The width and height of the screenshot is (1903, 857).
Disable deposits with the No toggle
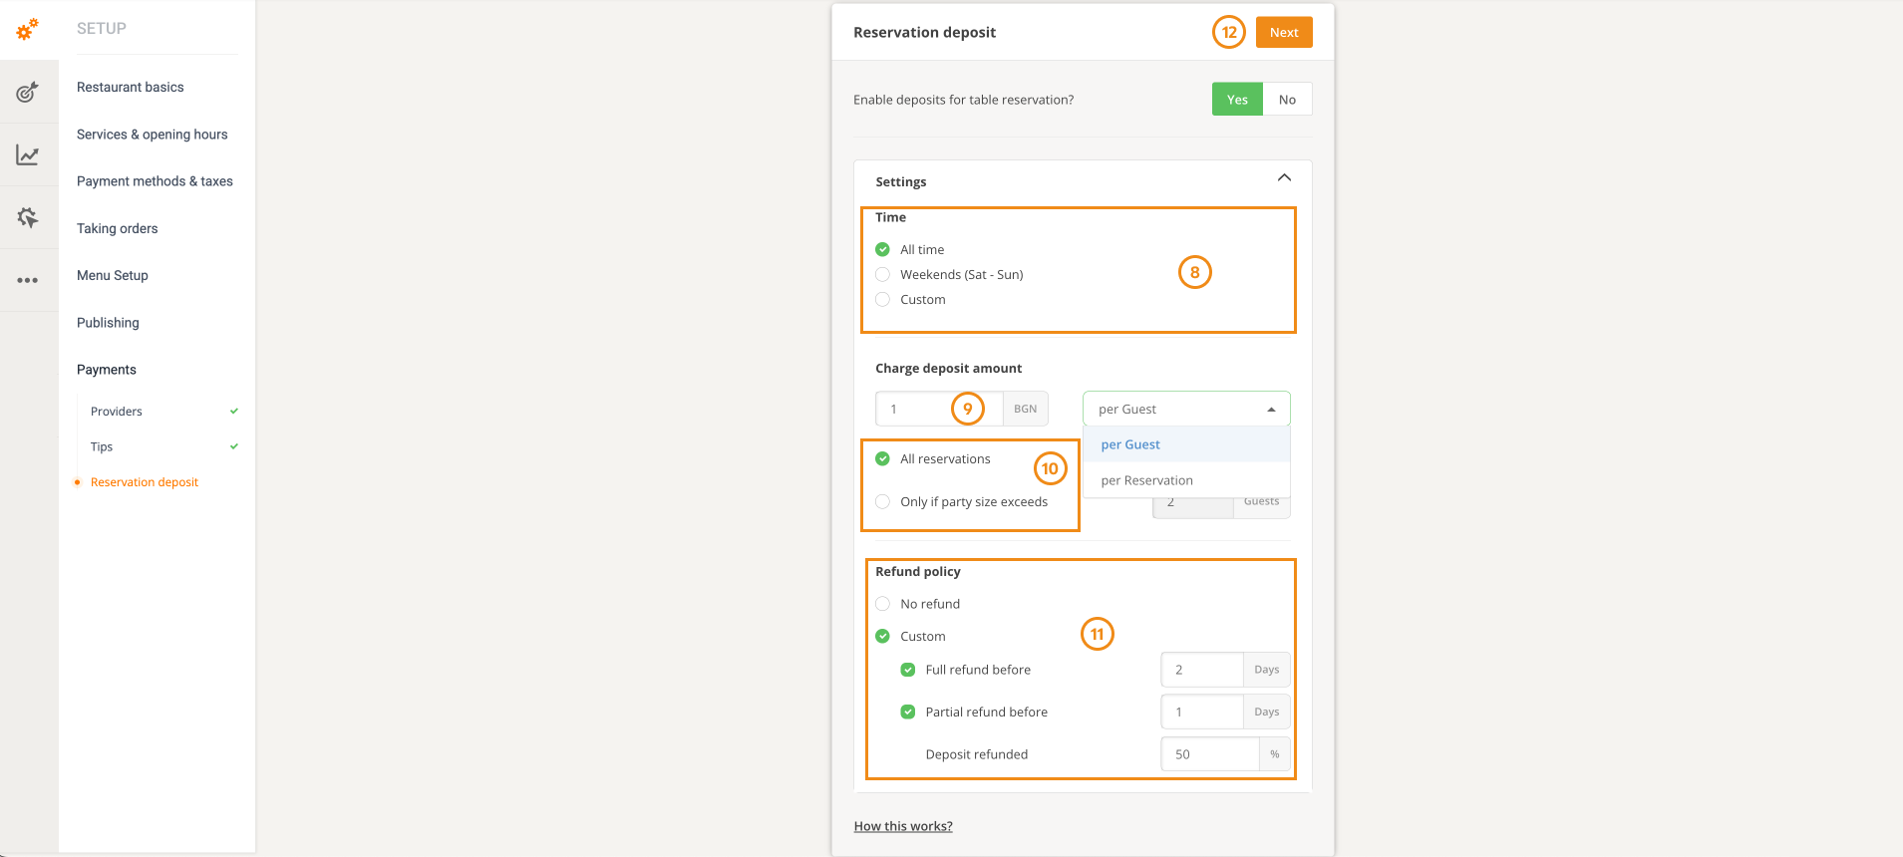pos(1287,100)
